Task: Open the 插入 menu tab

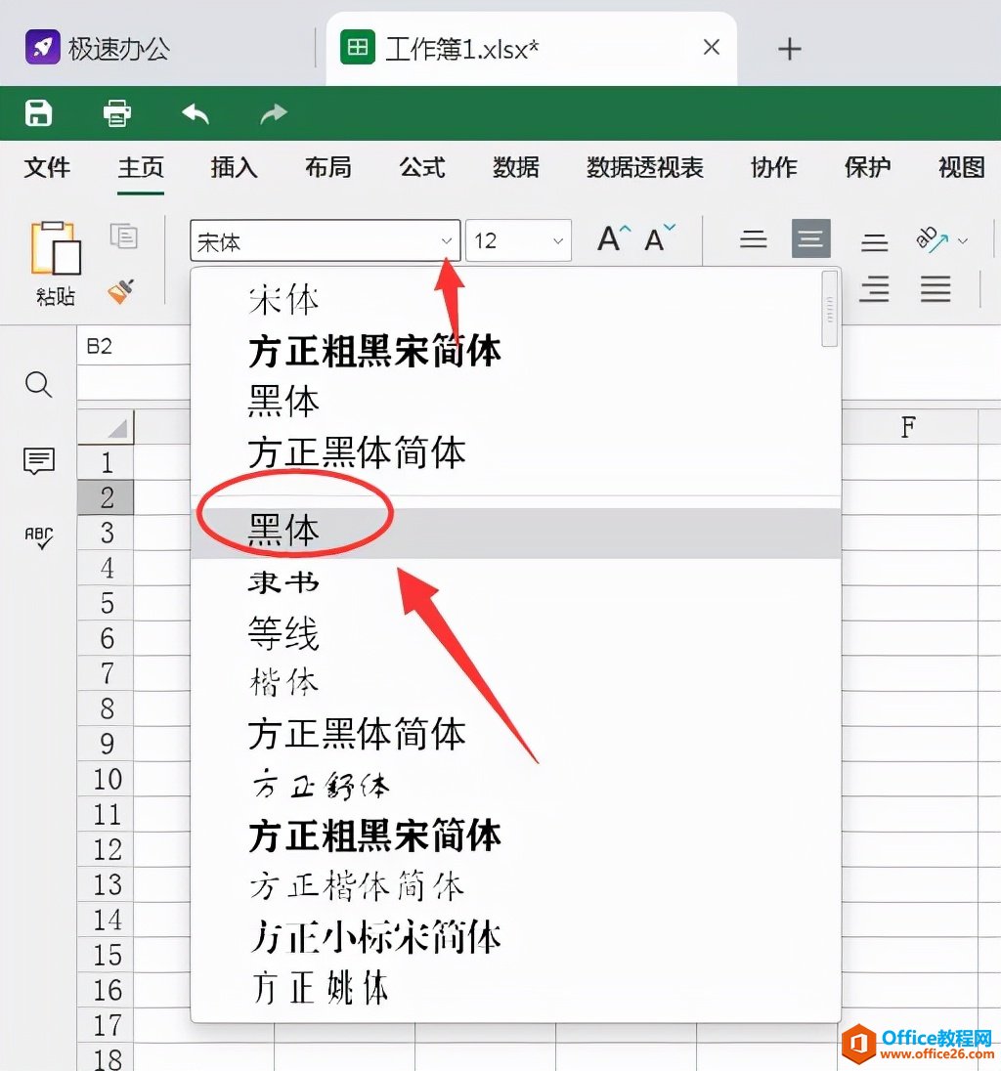Action: tap(234, 168)
